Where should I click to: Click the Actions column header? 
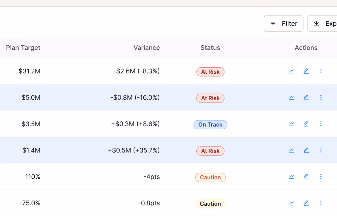pos(306,48)
